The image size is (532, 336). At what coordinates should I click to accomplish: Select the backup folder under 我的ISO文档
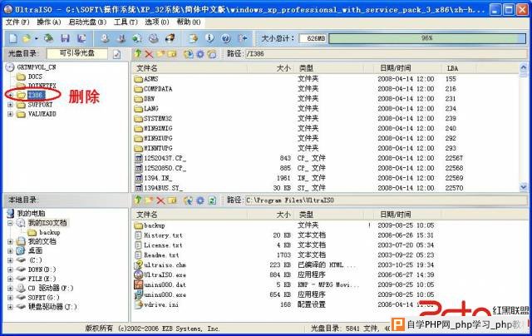pos(50,233)
